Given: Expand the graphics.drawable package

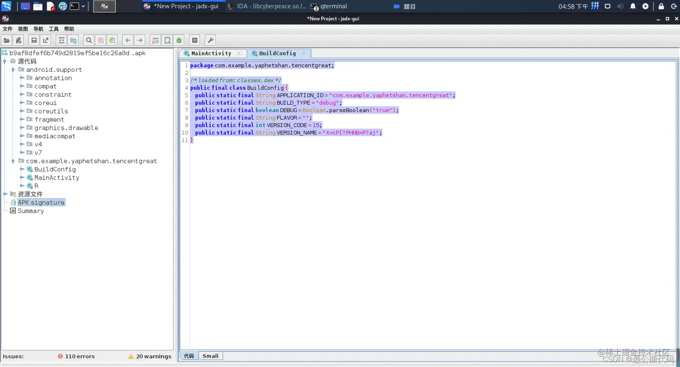Looking at the screenshot, I should [22, 128].
